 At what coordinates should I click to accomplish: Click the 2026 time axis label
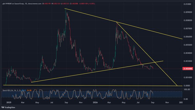coord(95,103)
